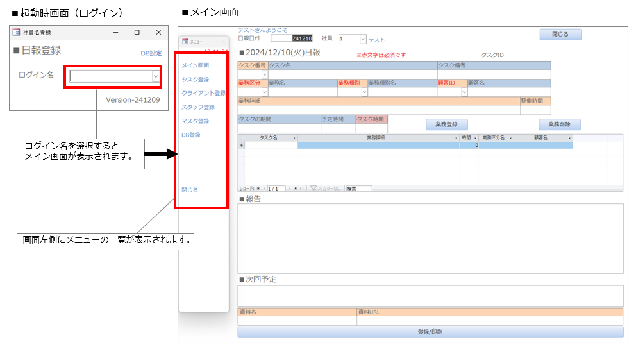Click the メニュー window form icon

pyautogui.click(x=185, y=41)
